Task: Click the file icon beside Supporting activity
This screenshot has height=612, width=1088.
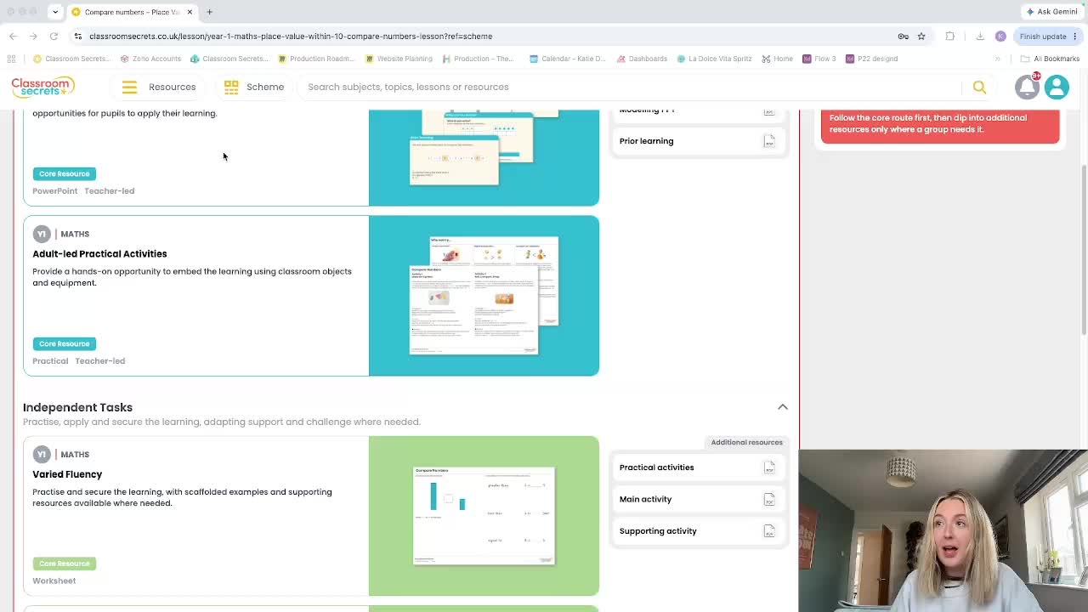Action: click(x=769, y=531)
